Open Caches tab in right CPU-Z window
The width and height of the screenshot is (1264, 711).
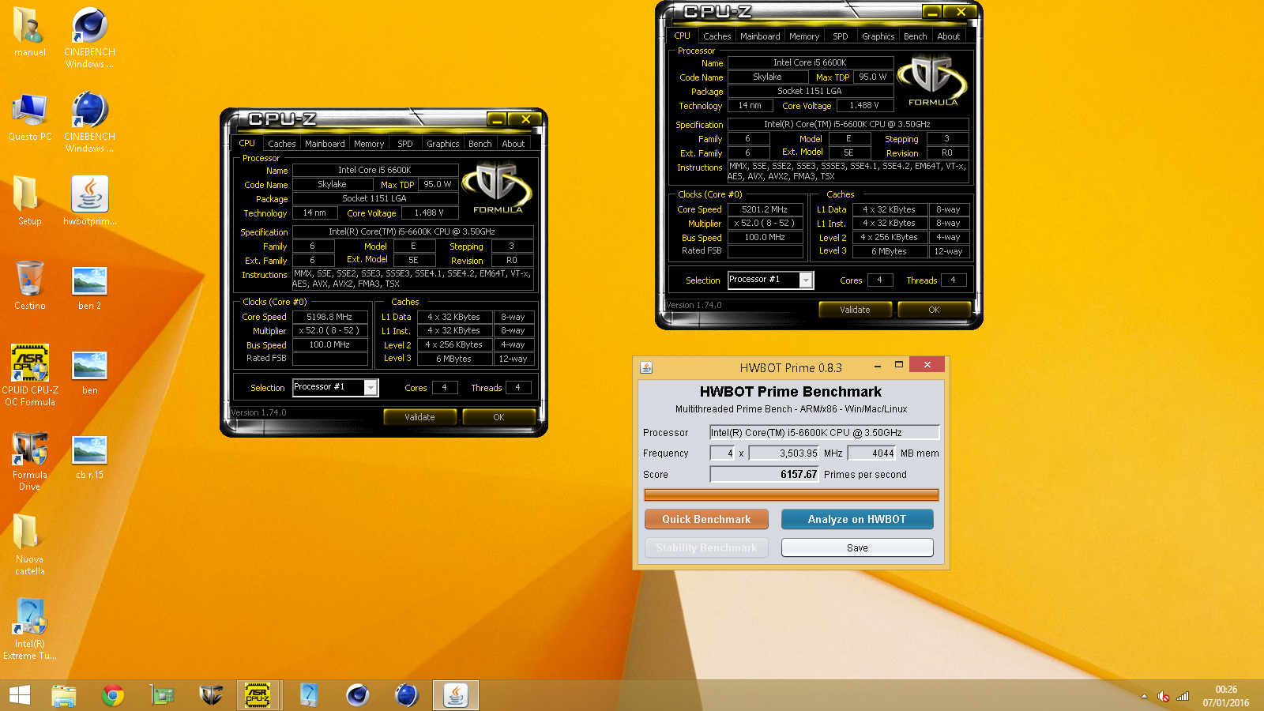717,36
